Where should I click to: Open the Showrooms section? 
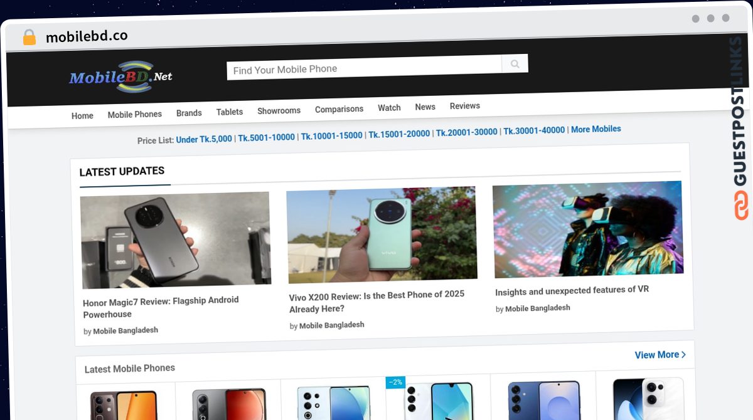[279, 110]
